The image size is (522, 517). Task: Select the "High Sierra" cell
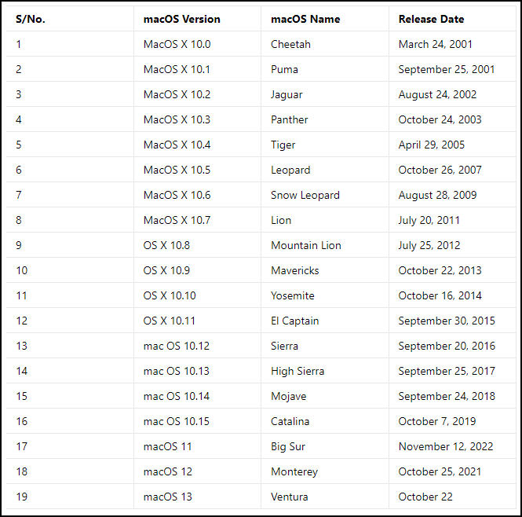coord(298,371)
